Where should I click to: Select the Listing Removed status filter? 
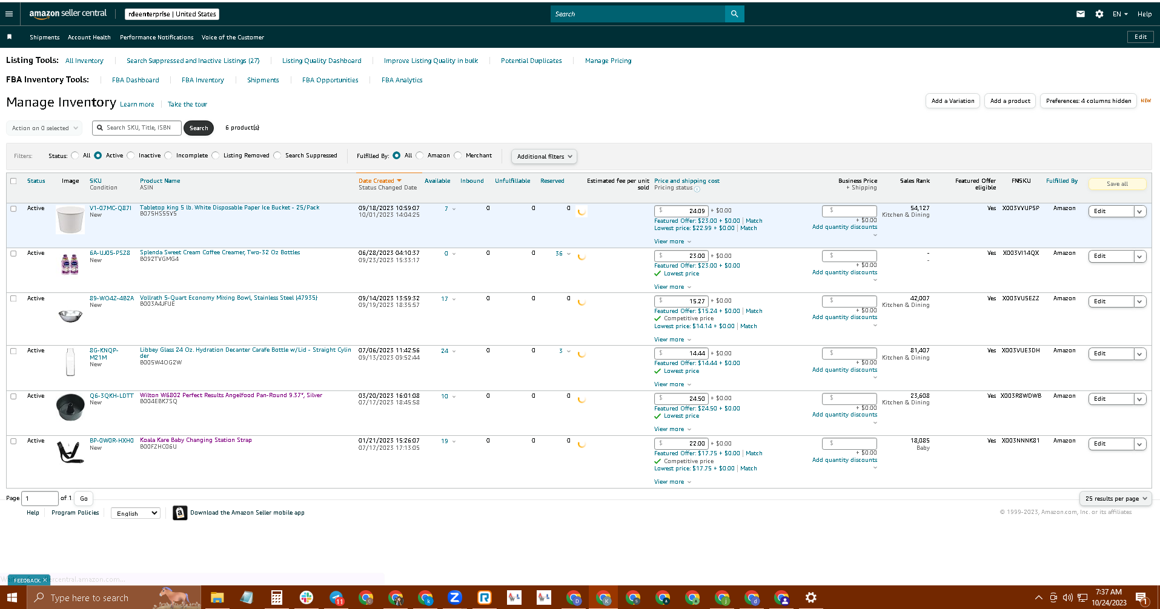point(215,156)
